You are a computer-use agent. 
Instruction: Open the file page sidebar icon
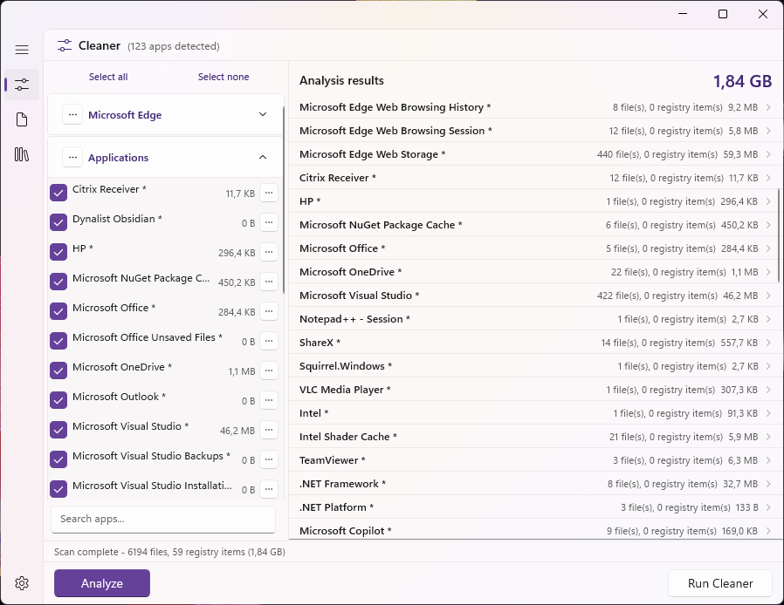pos(22,119)
